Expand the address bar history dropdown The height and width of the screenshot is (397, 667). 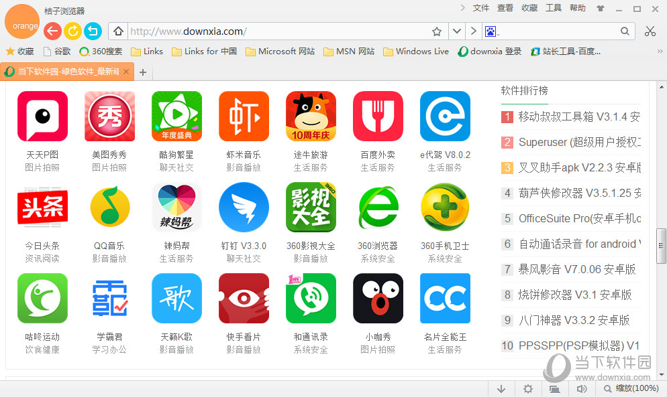pos(457,31)
